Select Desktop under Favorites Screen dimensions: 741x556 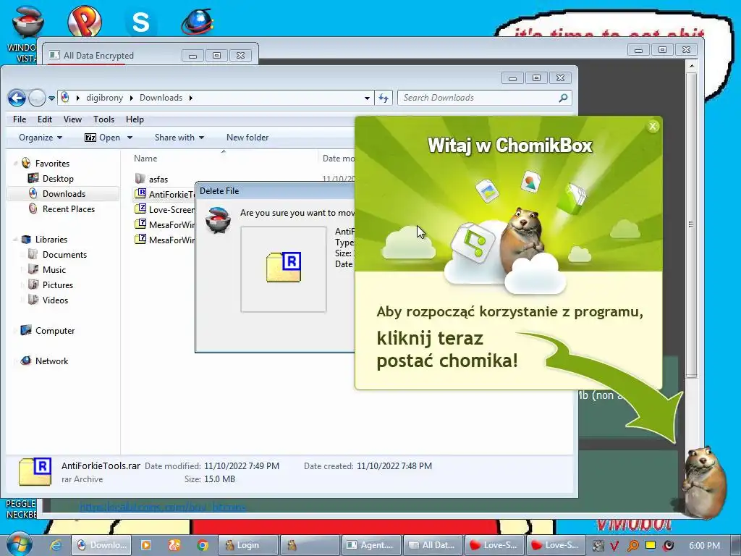[x=58, y=179]
